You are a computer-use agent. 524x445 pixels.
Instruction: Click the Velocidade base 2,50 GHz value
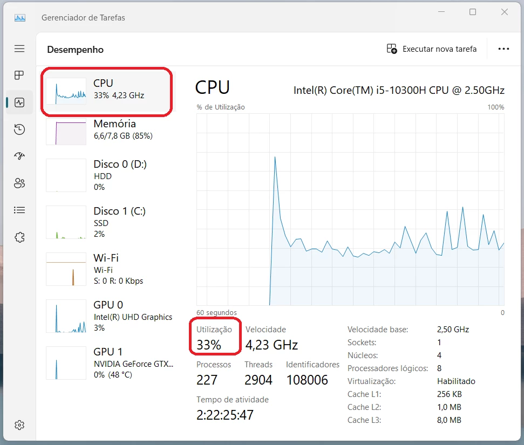click(x=453, y=330)
